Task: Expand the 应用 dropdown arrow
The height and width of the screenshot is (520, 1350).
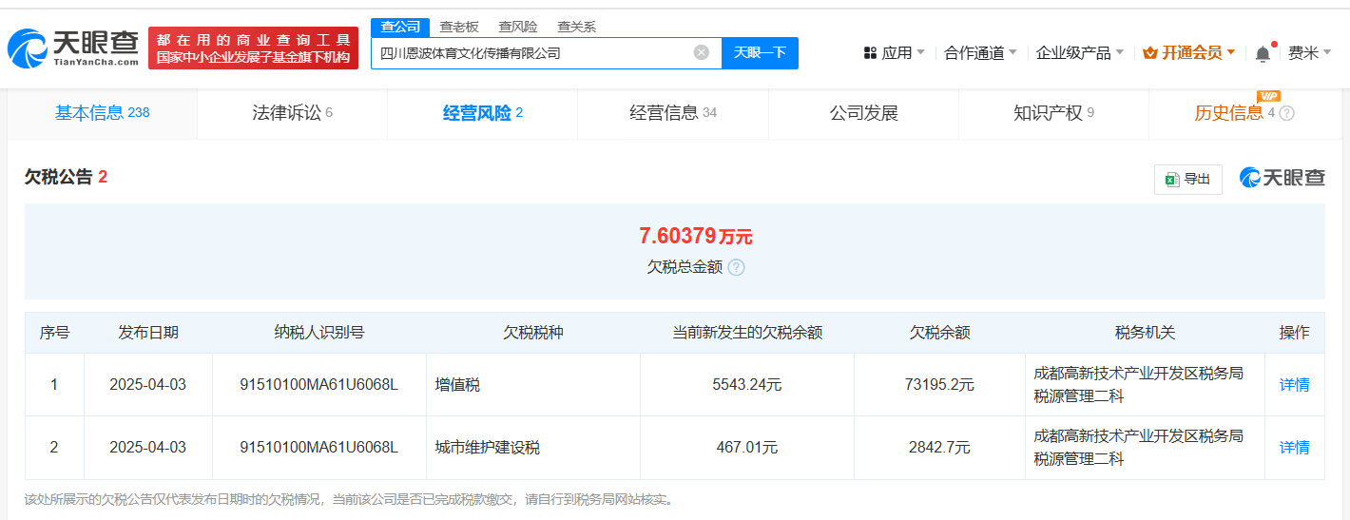Action: click(x=920, y=53)
